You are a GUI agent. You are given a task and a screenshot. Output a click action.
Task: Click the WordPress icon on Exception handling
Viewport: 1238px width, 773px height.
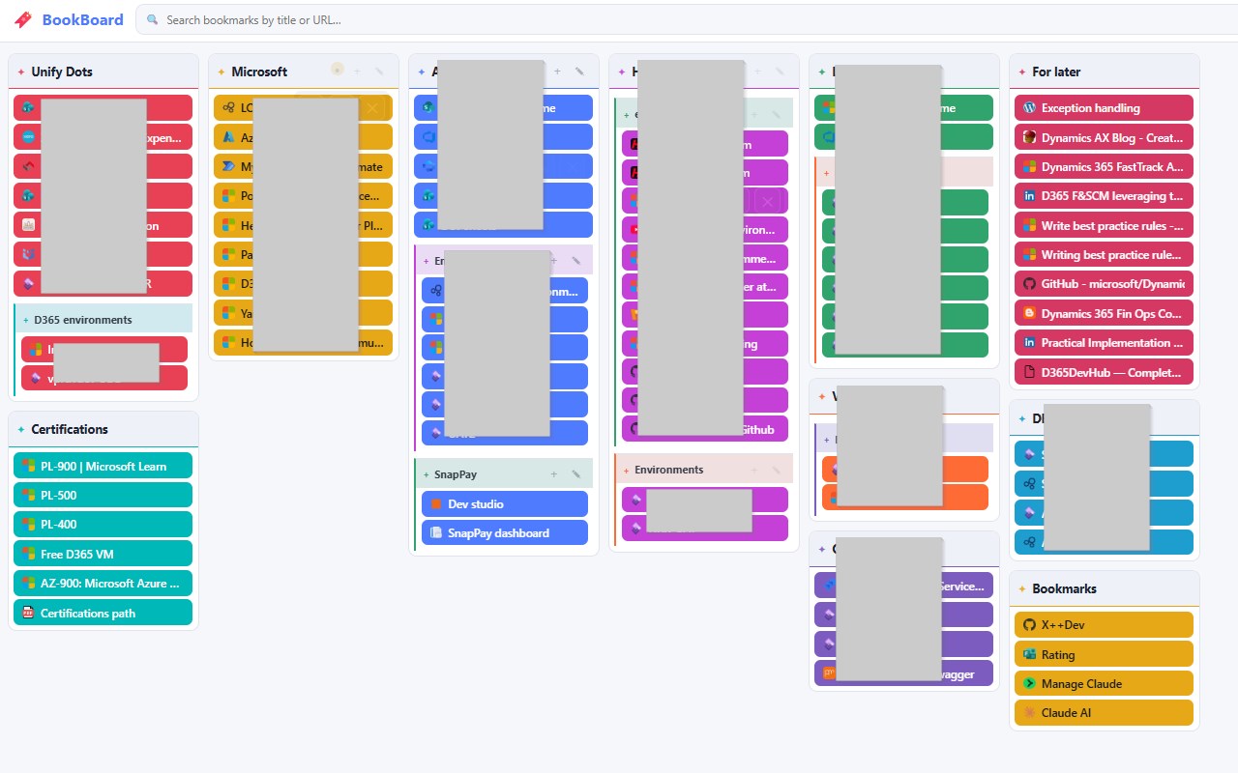coord(1029,108)
